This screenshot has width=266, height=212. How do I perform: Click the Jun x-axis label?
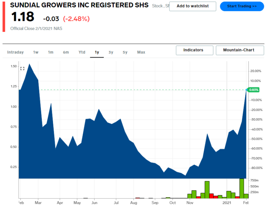pos(94,203)
